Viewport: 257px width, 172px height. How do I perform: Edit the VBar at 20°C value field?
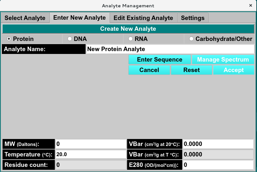(x=218, y=144)
